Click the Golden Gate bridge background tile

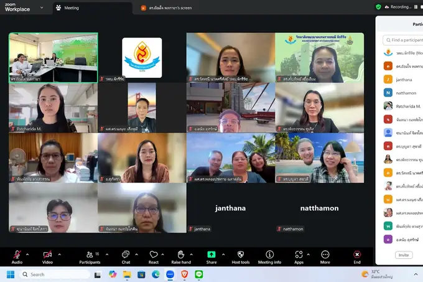[x=142, y=108]
